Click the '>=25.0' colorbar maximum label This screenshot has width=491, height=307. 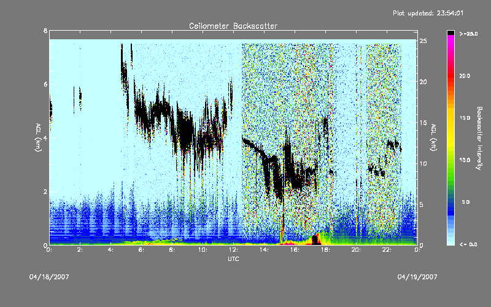[x=468, y=34]
